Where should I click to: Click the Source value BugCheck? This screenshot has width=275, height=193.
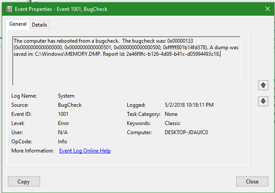70,105
